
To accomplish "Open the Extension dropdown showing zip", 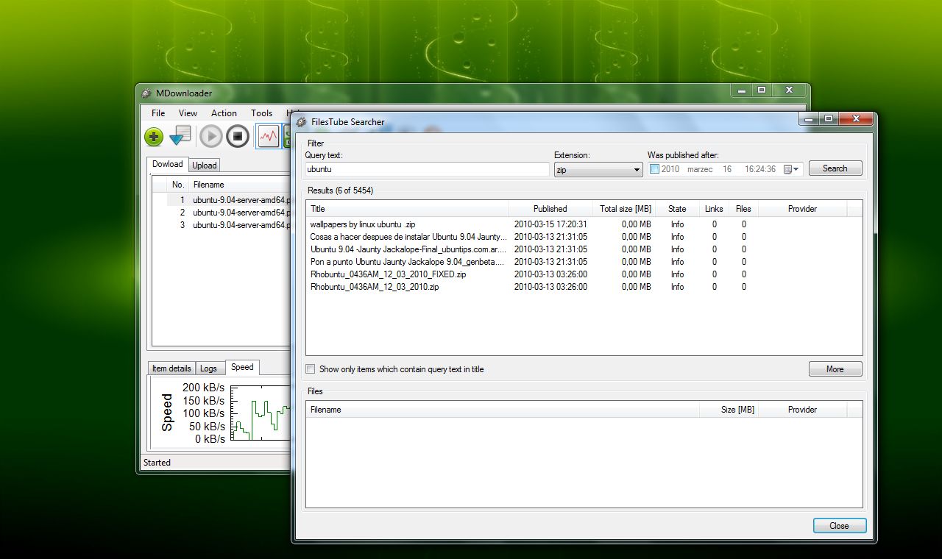I will [x=598, y=170].
